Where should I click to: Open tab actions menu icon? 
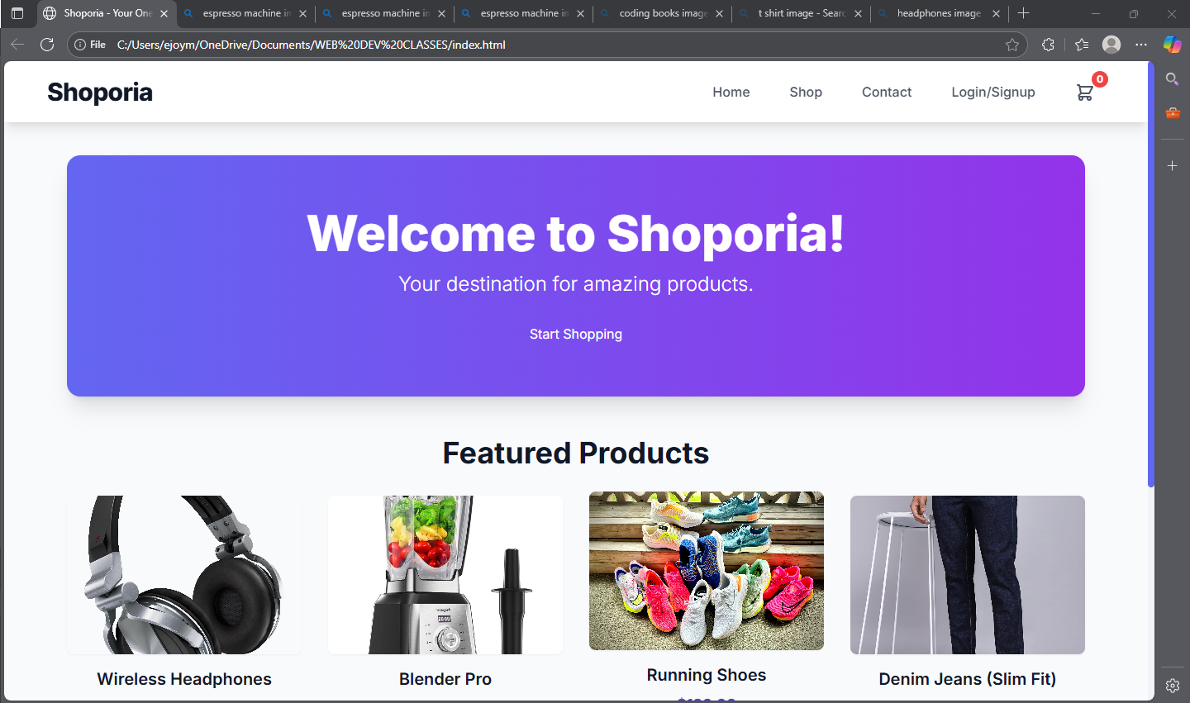[x=17, y=13]
